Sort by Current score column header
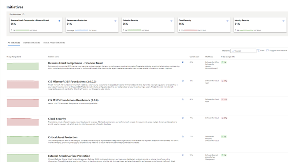This screenshot has width=294, height=162. click(194, 57)
